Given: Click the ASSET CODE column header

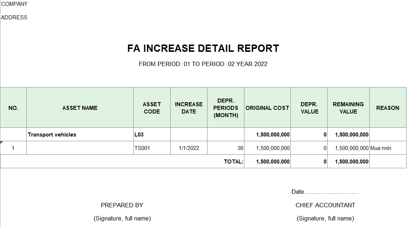Looking at the screenshot, I should (x=152, y=108).
